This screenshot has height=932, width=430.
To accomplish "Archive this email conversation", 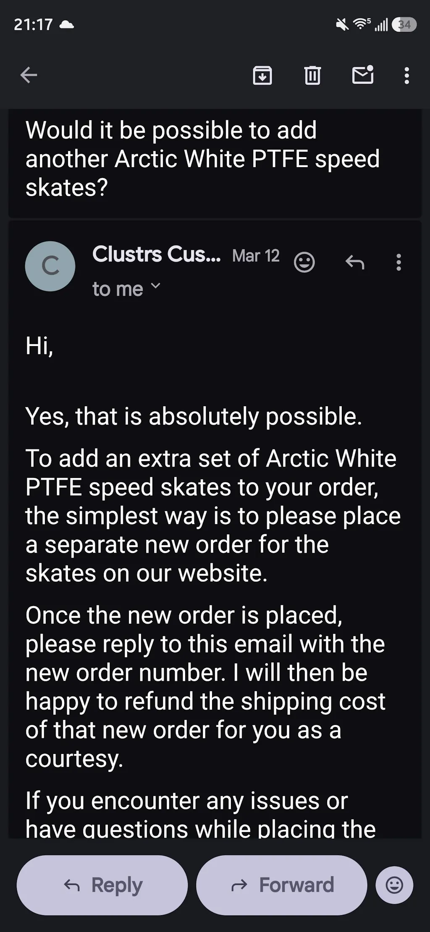I will click(262, 76).
